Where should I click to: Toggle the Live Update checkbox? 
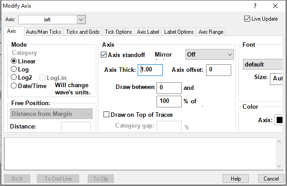pos(247,19)
